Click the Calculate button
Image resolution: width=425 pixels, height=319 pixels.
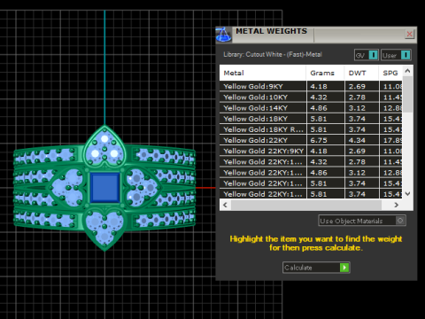(x=316, y=268)
